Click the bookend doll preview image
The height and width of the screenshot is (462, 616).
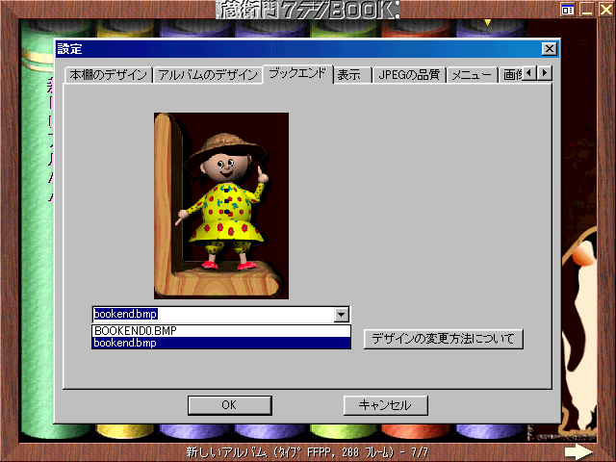[221, 206]
